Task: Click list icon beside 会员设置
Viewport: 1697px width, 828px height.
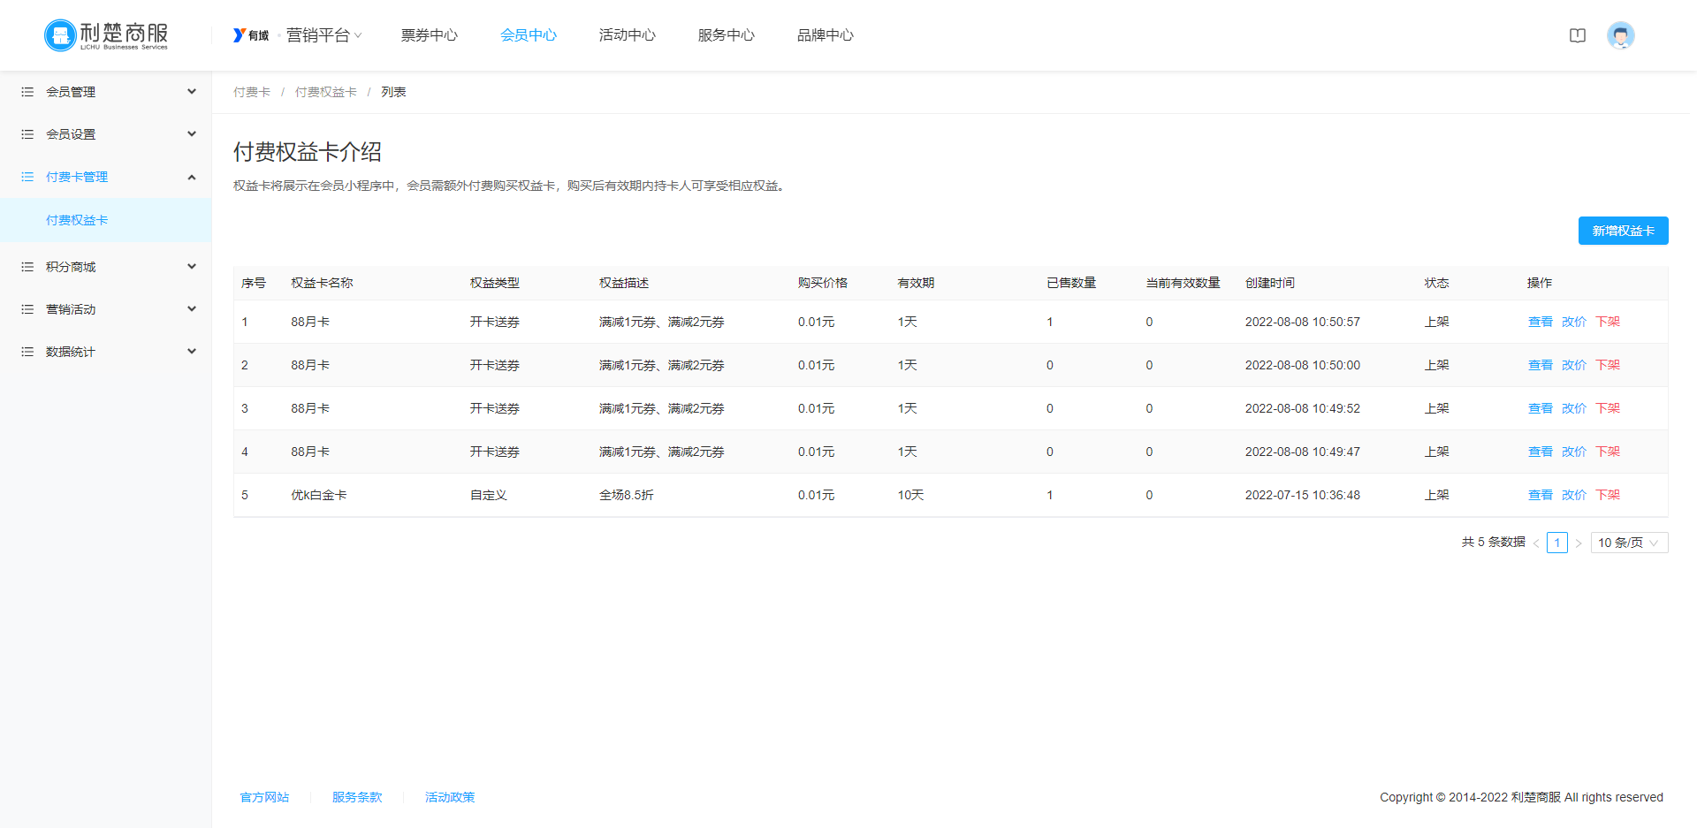Action: click(x=27, y=134)
